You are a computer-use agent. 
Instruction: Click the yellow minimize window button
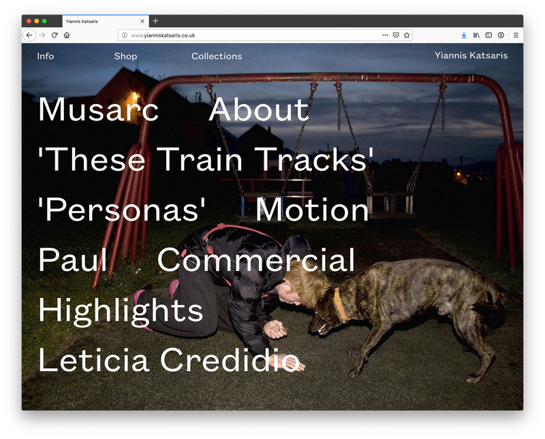(37, 21)
